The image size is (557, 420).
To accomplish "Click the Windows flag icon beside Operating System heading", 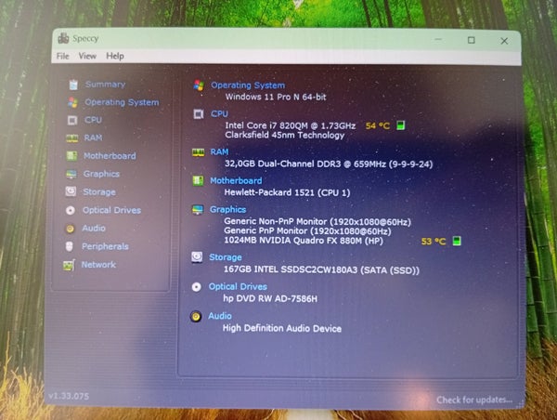I will tap(199, 85).
